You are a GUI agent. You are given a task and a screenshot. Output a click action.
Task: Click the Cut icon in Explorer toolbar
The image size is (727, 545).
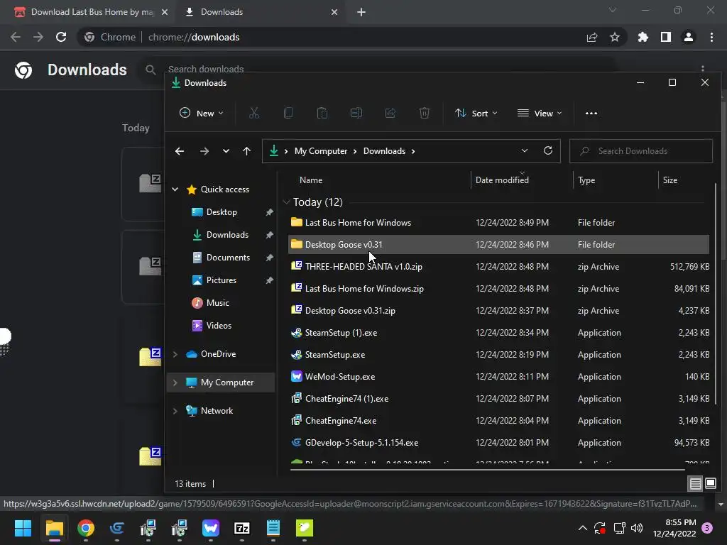(254, 113)
